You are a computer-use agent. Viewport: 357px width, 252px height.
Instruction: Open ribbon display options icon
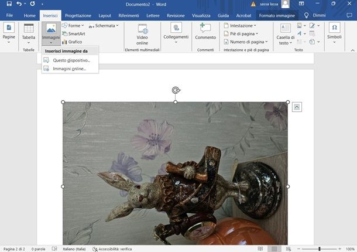[301, 4]
